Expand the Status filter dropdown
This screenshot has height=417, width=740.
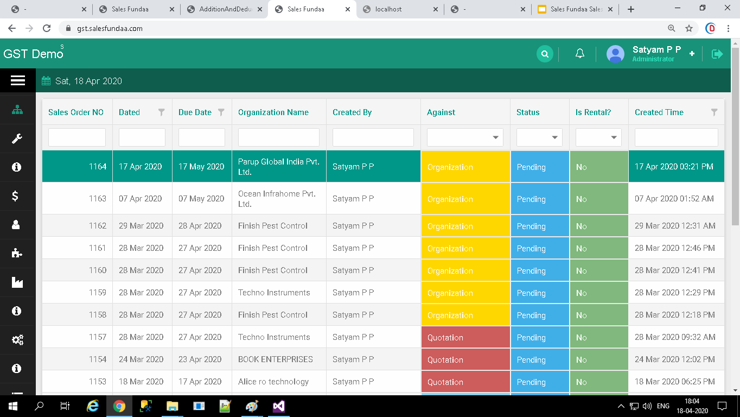tap(539, 137)
